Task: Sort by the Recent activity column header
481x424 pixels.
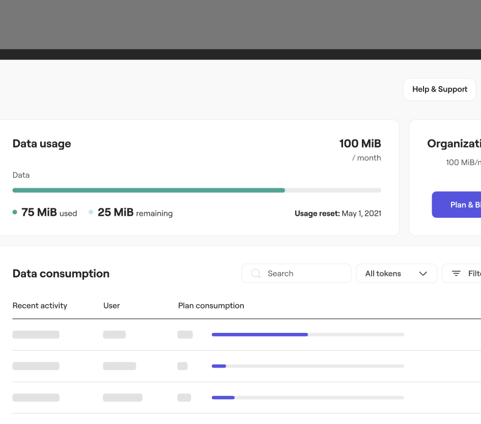Action: click(40, 305)
